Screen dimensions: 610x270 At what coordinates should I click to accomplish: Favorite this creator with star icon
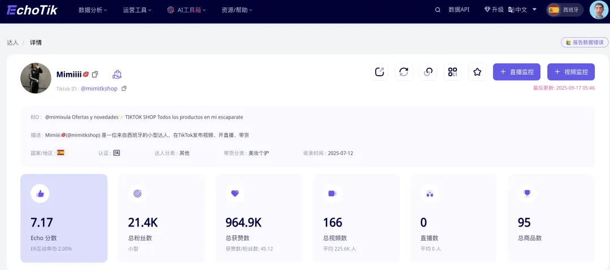point(477,72)
